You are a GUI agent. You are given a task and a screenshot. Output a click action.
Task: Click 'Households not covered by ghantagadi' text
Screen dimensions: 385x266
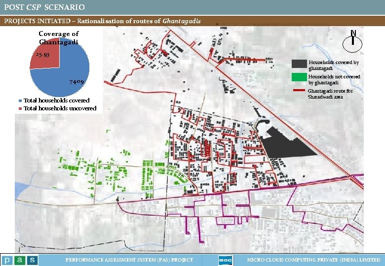point(334,79)
